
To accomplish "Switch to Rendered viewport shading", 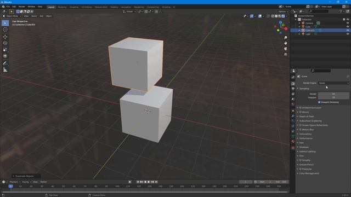I will 283,16.
